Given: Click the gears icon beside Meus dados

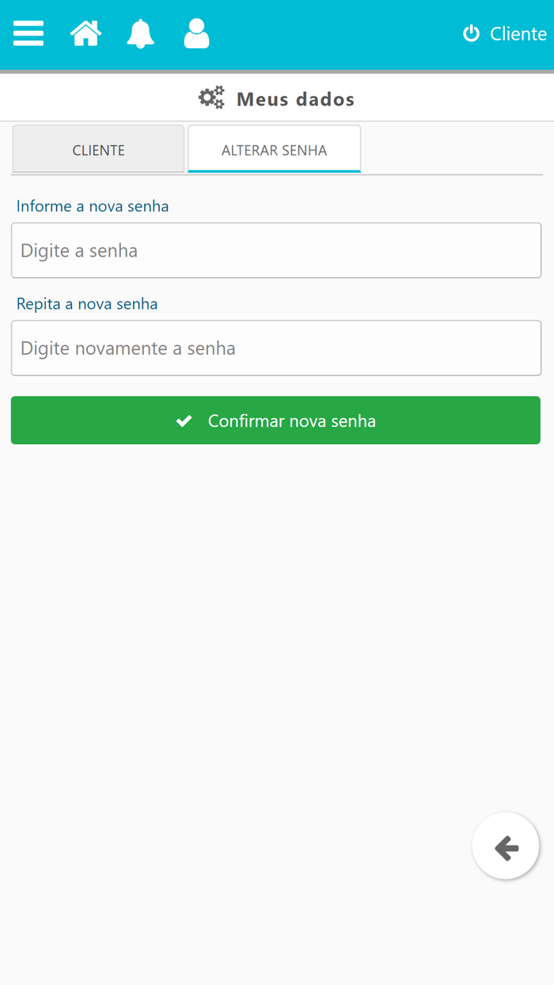Looking at the screenshot, I should click(x=211, y=97).
